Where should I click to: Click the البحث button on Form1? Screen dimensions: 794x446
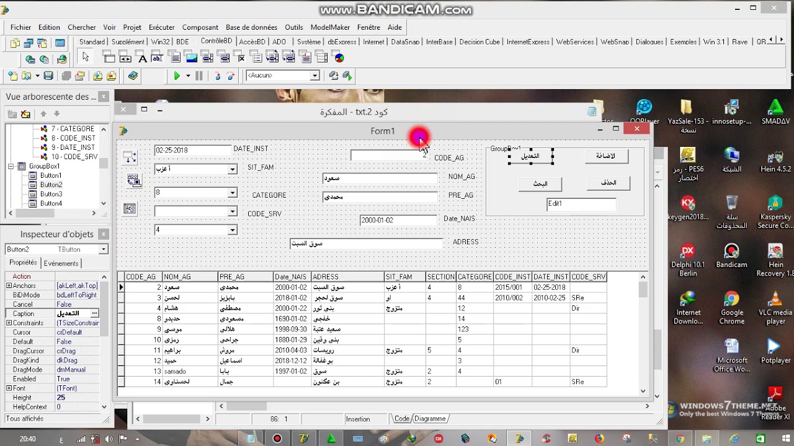pyautogui.click(x=540, y=184)
